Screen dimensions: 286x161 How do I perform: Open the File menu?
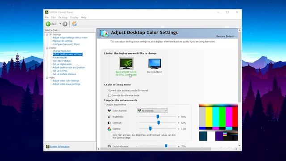46,17
